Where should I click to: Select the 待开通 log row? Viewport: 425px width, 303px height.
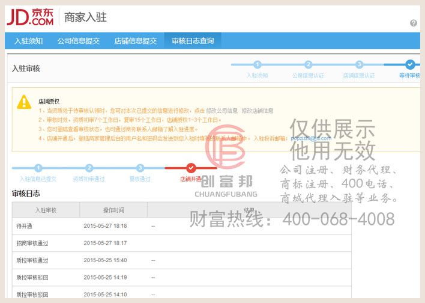[182, 226]
